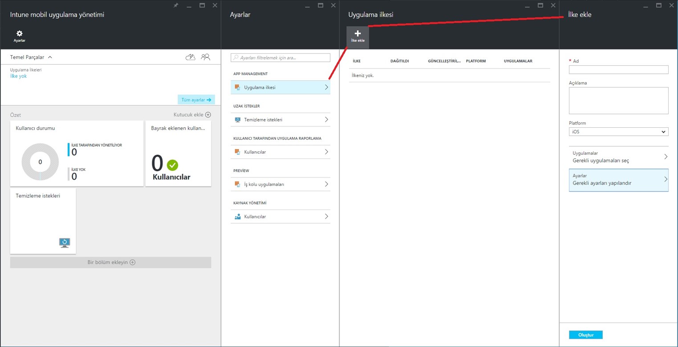Screen dimensions: 678x347
Task: Click Bir bölüm ekleyin bar
Action: click(x=110, y=262)
